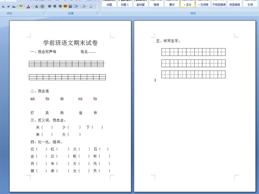This screenshot has height=194, width=259.
Task: Apply subscript formatting
Action: pos(3,6)
